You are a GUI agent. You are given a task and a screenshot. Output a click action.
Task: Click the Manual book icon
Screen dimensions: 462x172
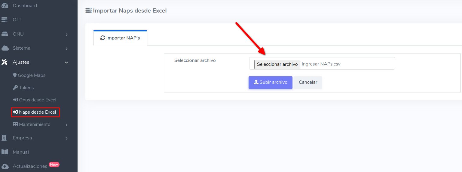pyautogui.click(x=5, y=152)
